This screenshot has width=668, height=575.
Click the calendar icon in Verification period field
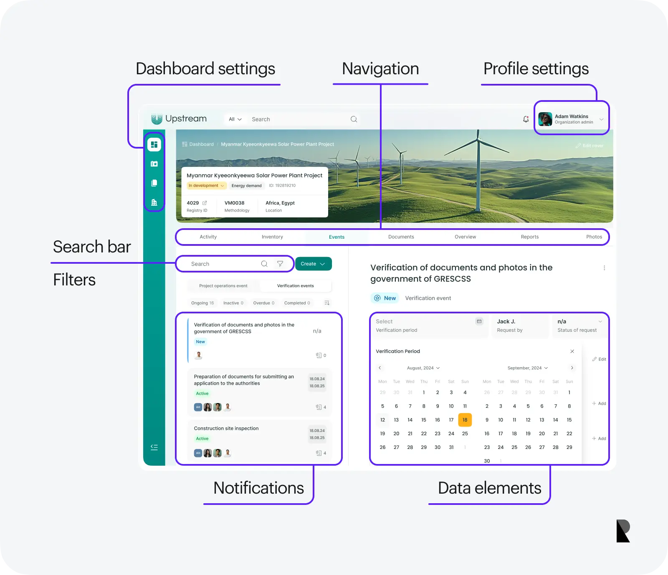479,321
